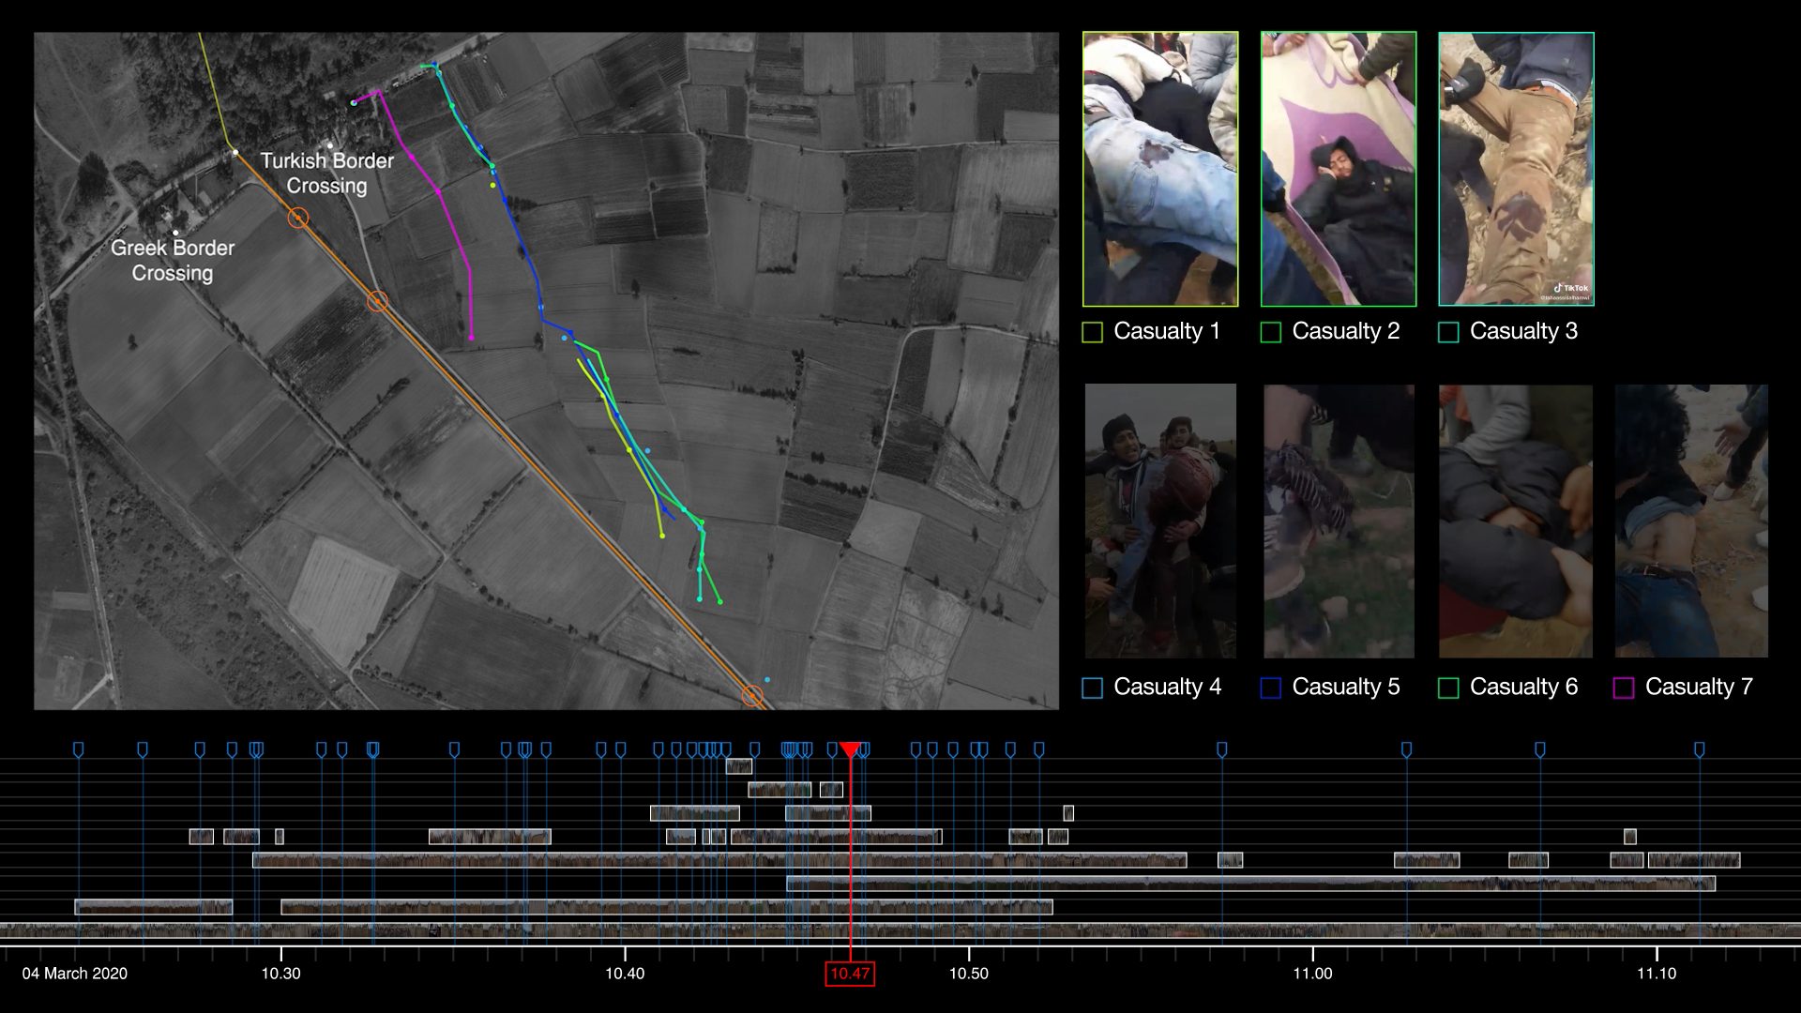Click the Casualty 3 label text
Viewport: 1801px width, 1013px height.
[1523, 331]
